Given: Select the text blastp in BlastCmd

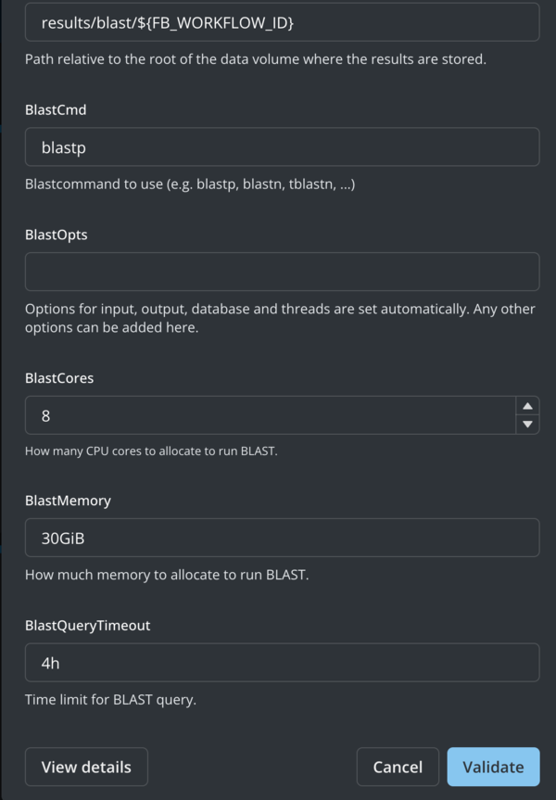Looking at the screenshot, I should 57,146.
